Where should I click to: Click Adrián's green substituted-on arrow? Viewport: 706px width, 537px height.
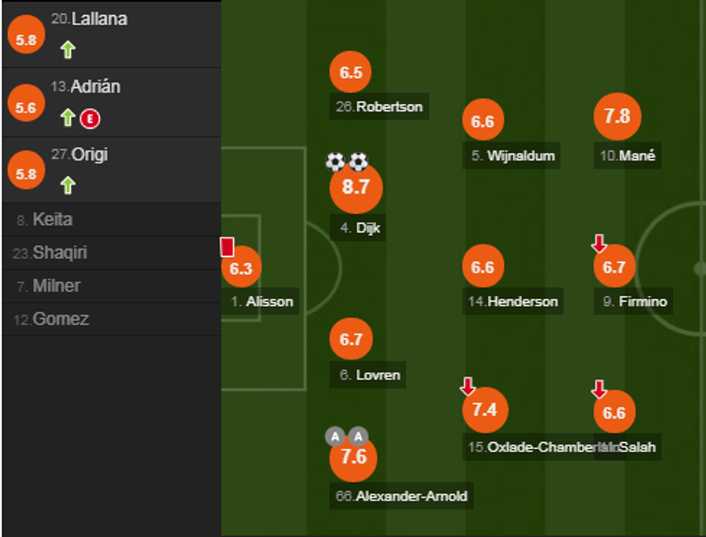[x=68, y=118]
